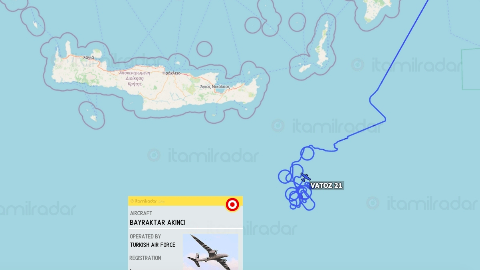
Task: Click the red and white Turkish roundel
Action: coord(232,204)
